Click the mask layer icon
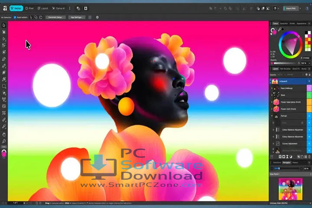Image resolution: width=312 pixels, height=208 pixels. (283, 157)
